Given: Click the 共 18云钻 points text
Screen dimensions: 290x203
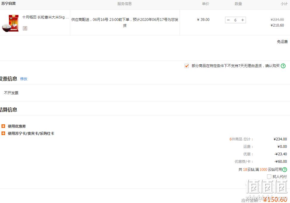Looking at the screenshot, I should [x=260, y=170].
